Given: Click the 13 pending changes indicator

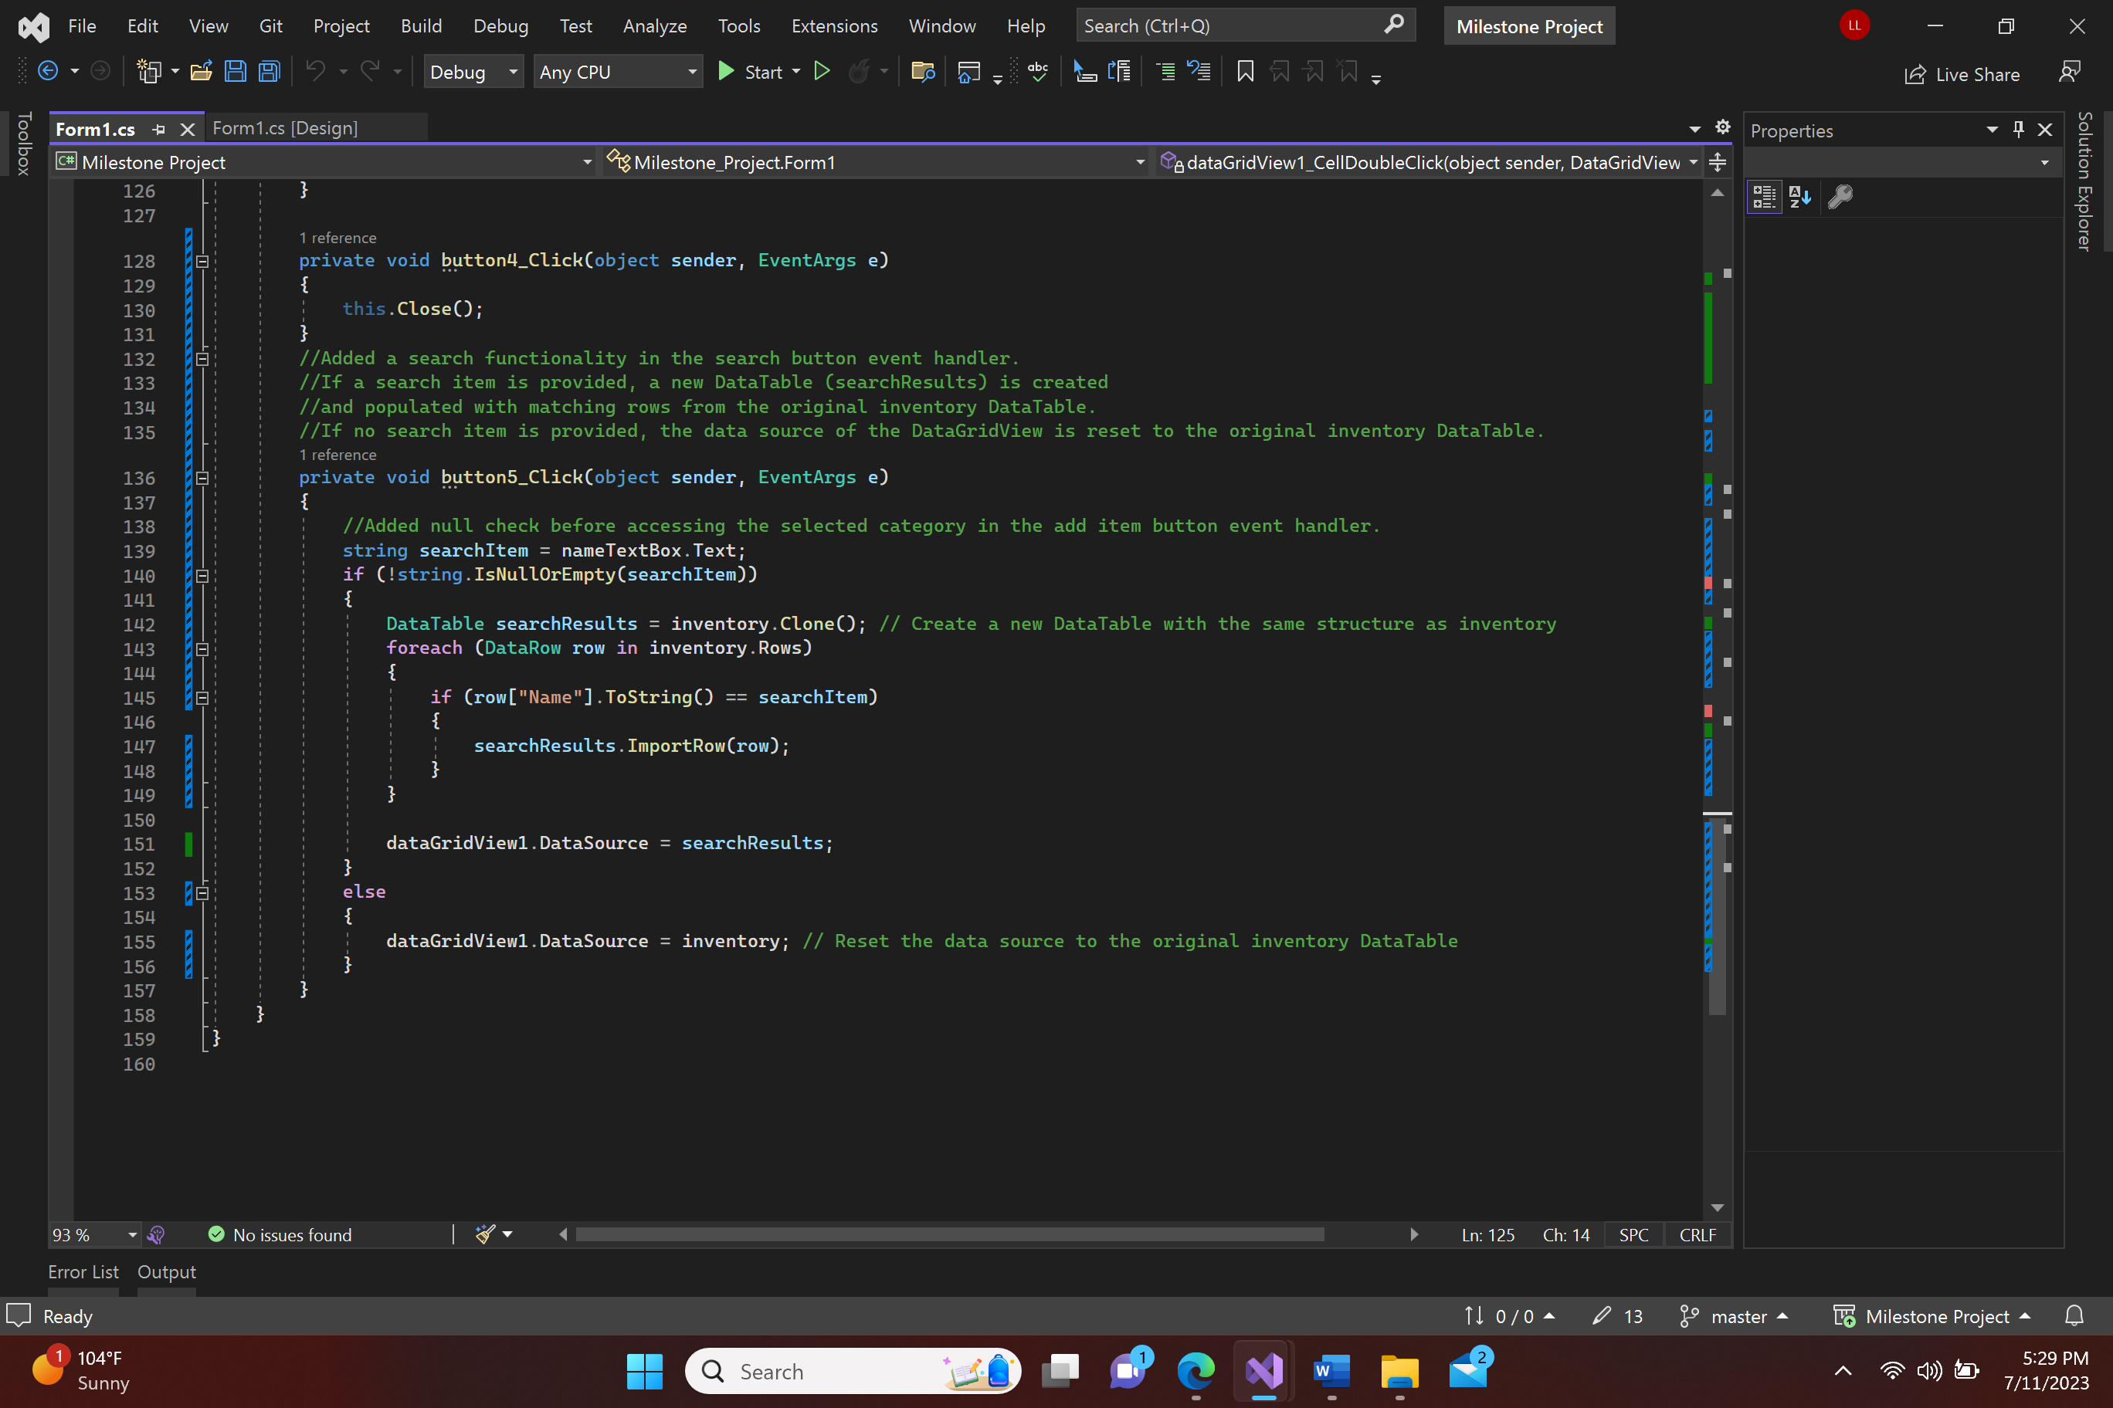Looking at the screenshot, I should tap(1617, 1316).
